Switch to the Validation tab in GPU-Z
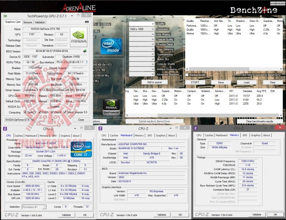This screenshot has width=286, height=220. coord(40,22)
